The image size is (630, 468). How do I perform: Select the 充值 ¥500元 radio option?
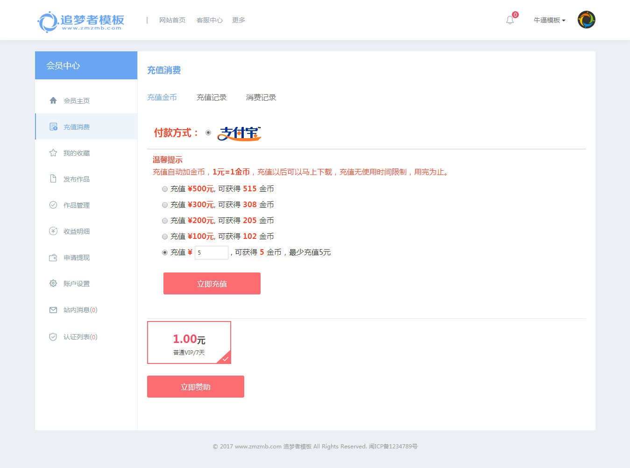tap(165, 189)
